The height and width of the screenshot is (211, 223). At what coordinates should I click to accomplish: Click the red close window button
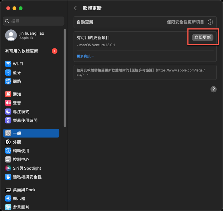pyautogui.click(x=8, y=8)
